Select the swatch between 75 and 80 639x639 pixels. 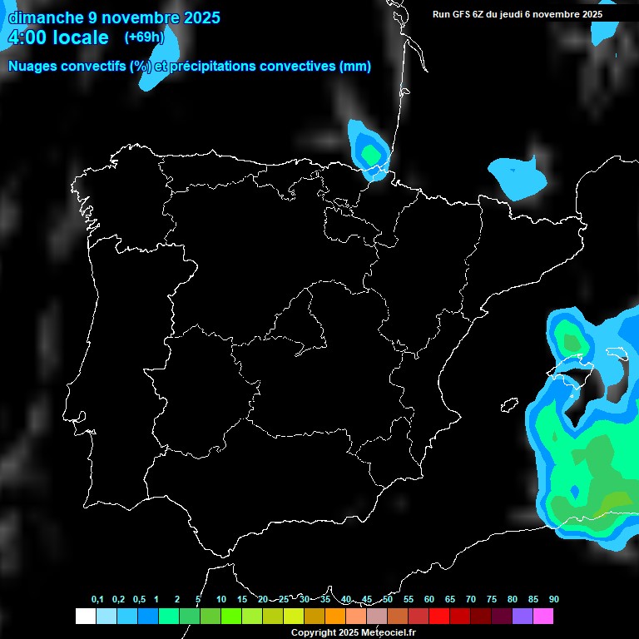pyautogui.click(x=502, y=616)
